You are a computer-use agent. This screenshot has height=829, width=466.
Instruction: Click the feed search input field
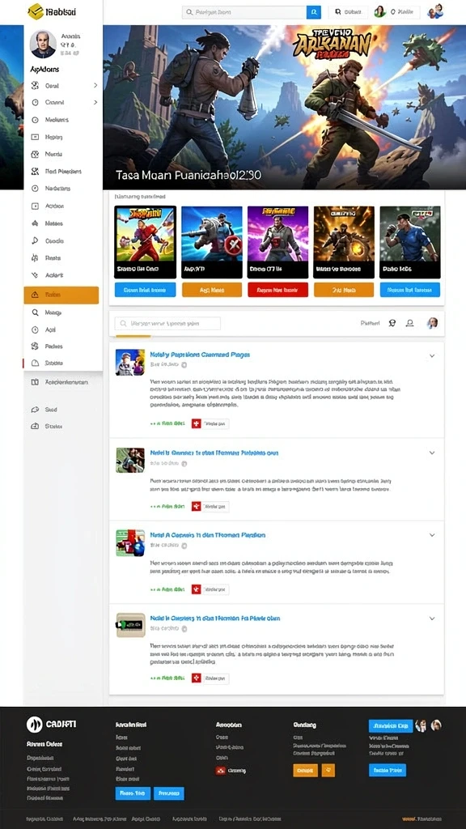167,324
